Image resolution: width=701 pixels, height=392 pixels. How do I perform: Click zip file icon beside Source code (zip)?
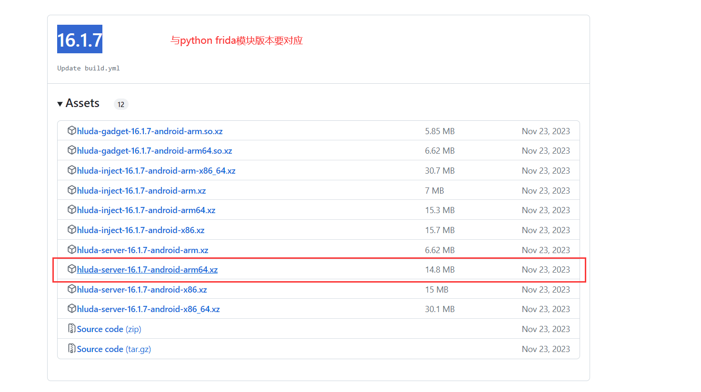click(72, 328)
